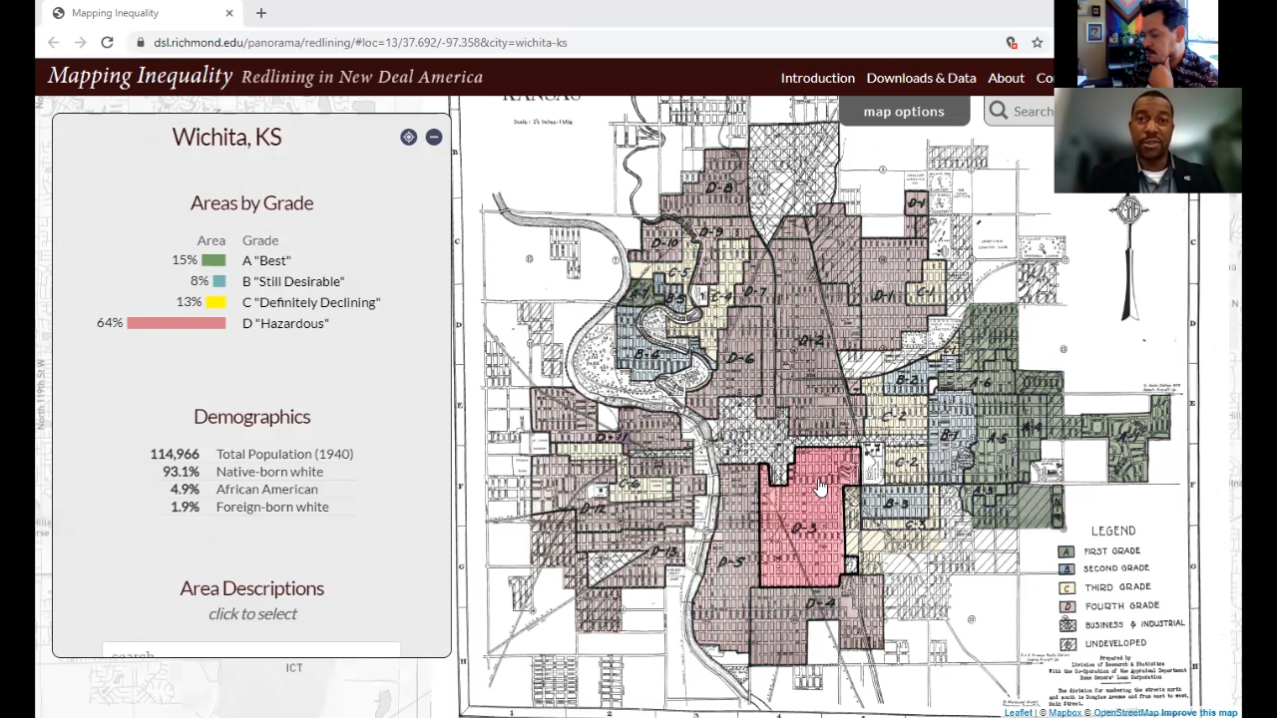Select the D-5 area on the map
Viewport: 1277px width, 718px height.
731,562
